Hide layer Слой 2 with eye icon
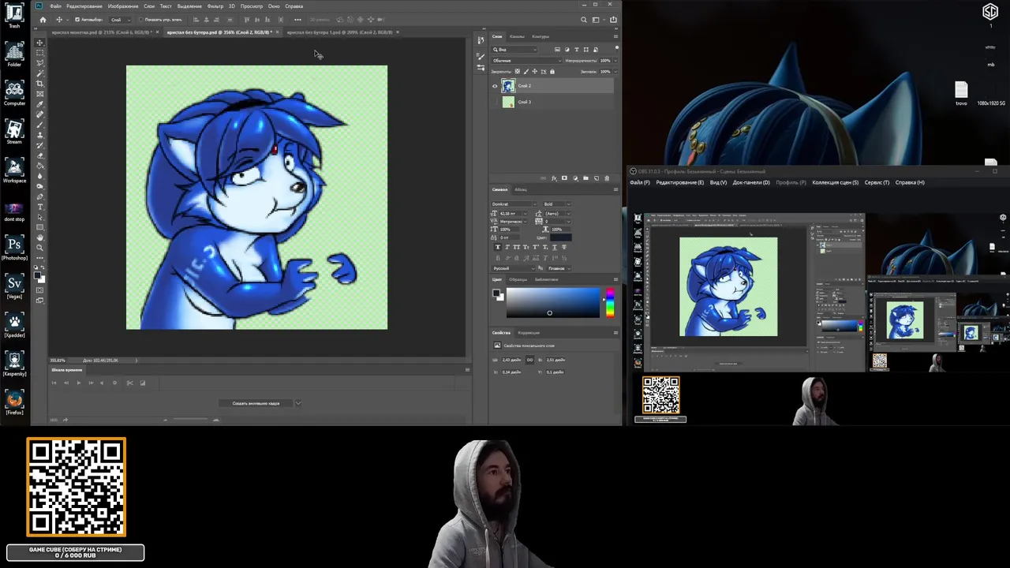 (495, 86)
